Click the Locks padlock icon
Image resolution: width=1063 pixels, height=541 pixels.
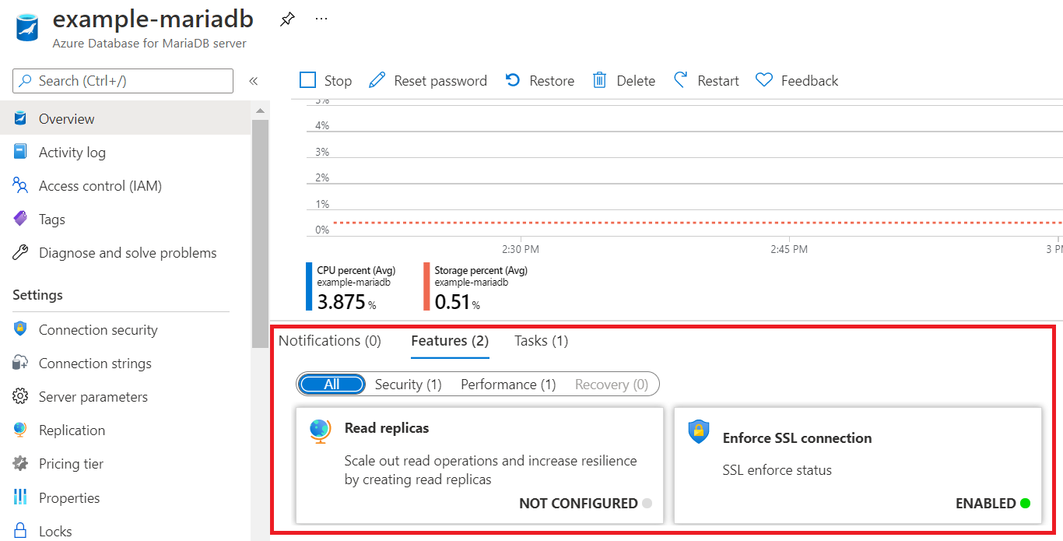pyautogui.click(x=20, y=531)
